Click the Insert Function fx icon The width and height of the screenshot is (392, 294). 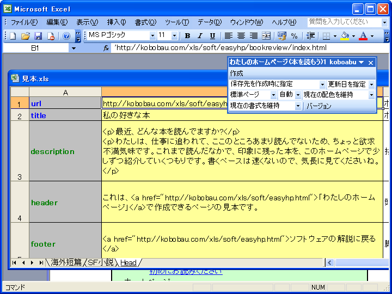click(x=106, y=48)
